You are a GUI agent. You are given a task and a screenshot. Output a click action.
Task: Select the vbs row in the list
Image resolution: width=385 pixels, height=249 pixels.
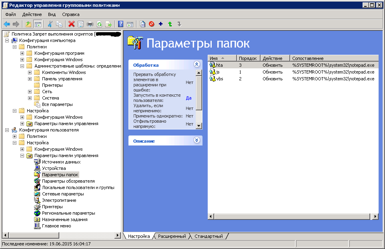[220, 79]
